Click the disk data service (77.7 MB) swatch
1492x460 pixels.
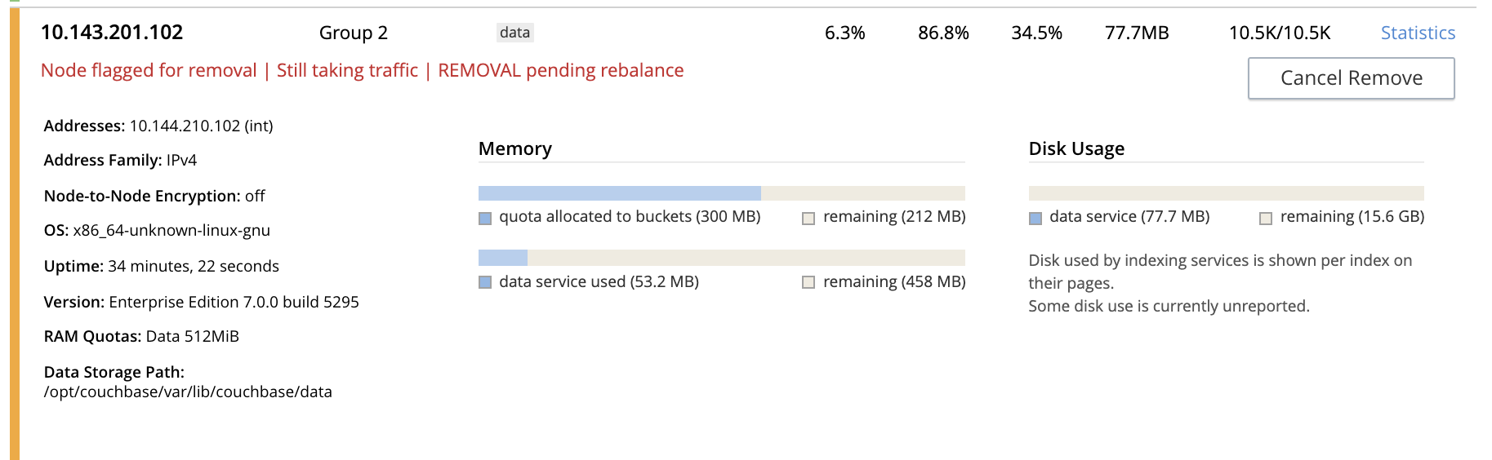click(x=1035, y=218)
